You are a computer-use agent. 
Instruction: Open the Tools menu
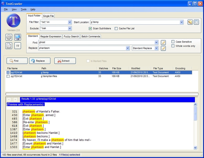[24, 9]
